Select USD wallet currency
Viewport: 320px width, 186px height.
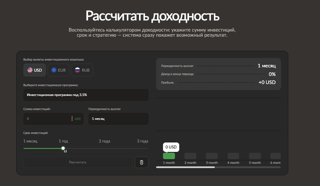tap(35, 70)
